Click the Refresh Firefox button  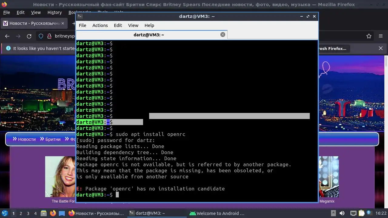(x=333, y=48)
